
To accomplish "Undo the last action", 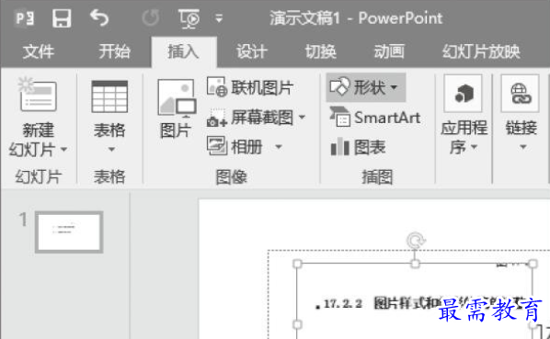I will tap(99, 17).
